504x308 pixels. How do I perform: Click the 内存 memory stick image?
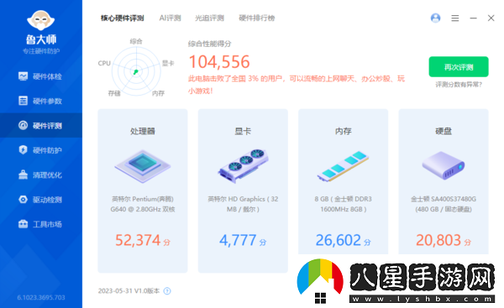344,166
